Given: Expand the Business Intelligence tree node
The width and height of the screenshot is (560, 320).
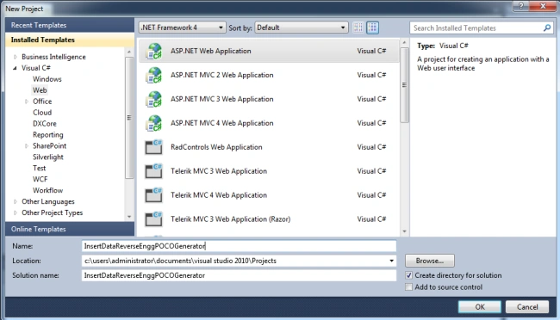Looking at the screenshot, I should (x=16, y=57).
